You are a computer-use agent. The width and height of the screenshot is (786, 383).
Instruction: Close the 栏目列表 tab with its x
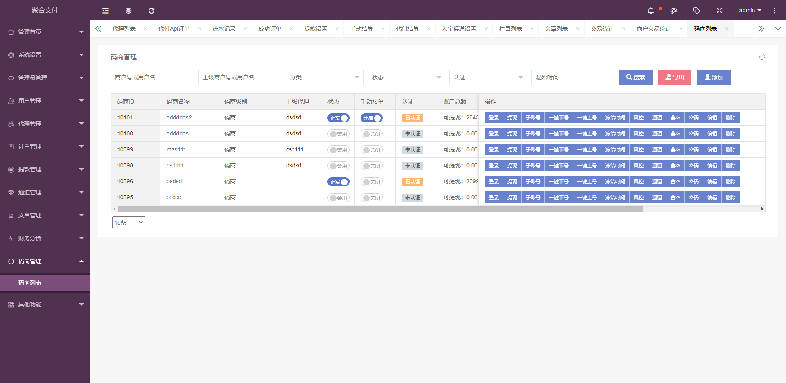[532, 29]
